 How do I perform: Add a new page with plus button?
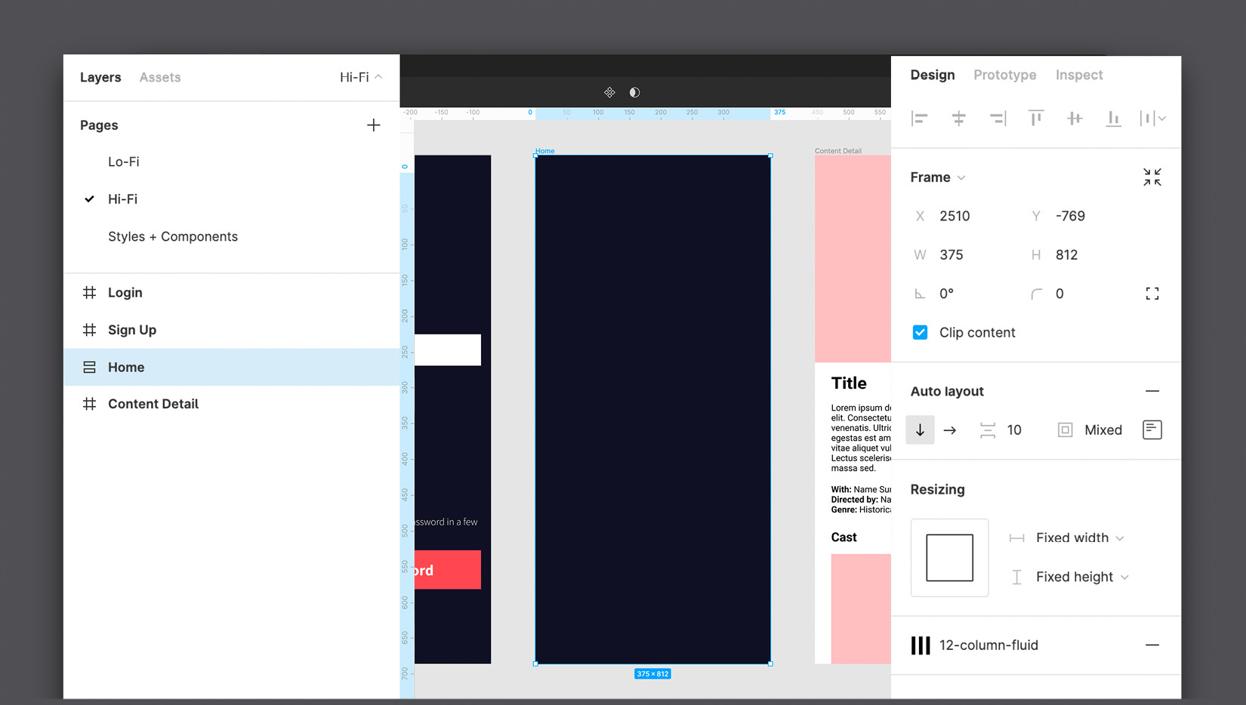tap(374, 125)
